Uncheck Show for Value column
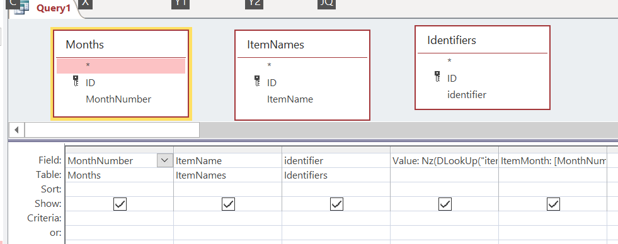Viewport: 618px width, 244px height. coord(445,204)
